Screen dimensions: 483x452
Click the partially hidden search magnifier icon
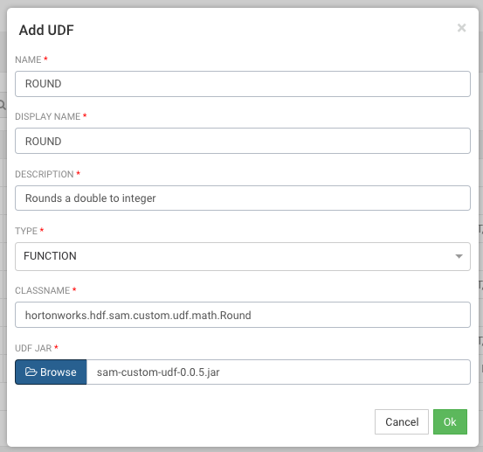tap(3, 105)
